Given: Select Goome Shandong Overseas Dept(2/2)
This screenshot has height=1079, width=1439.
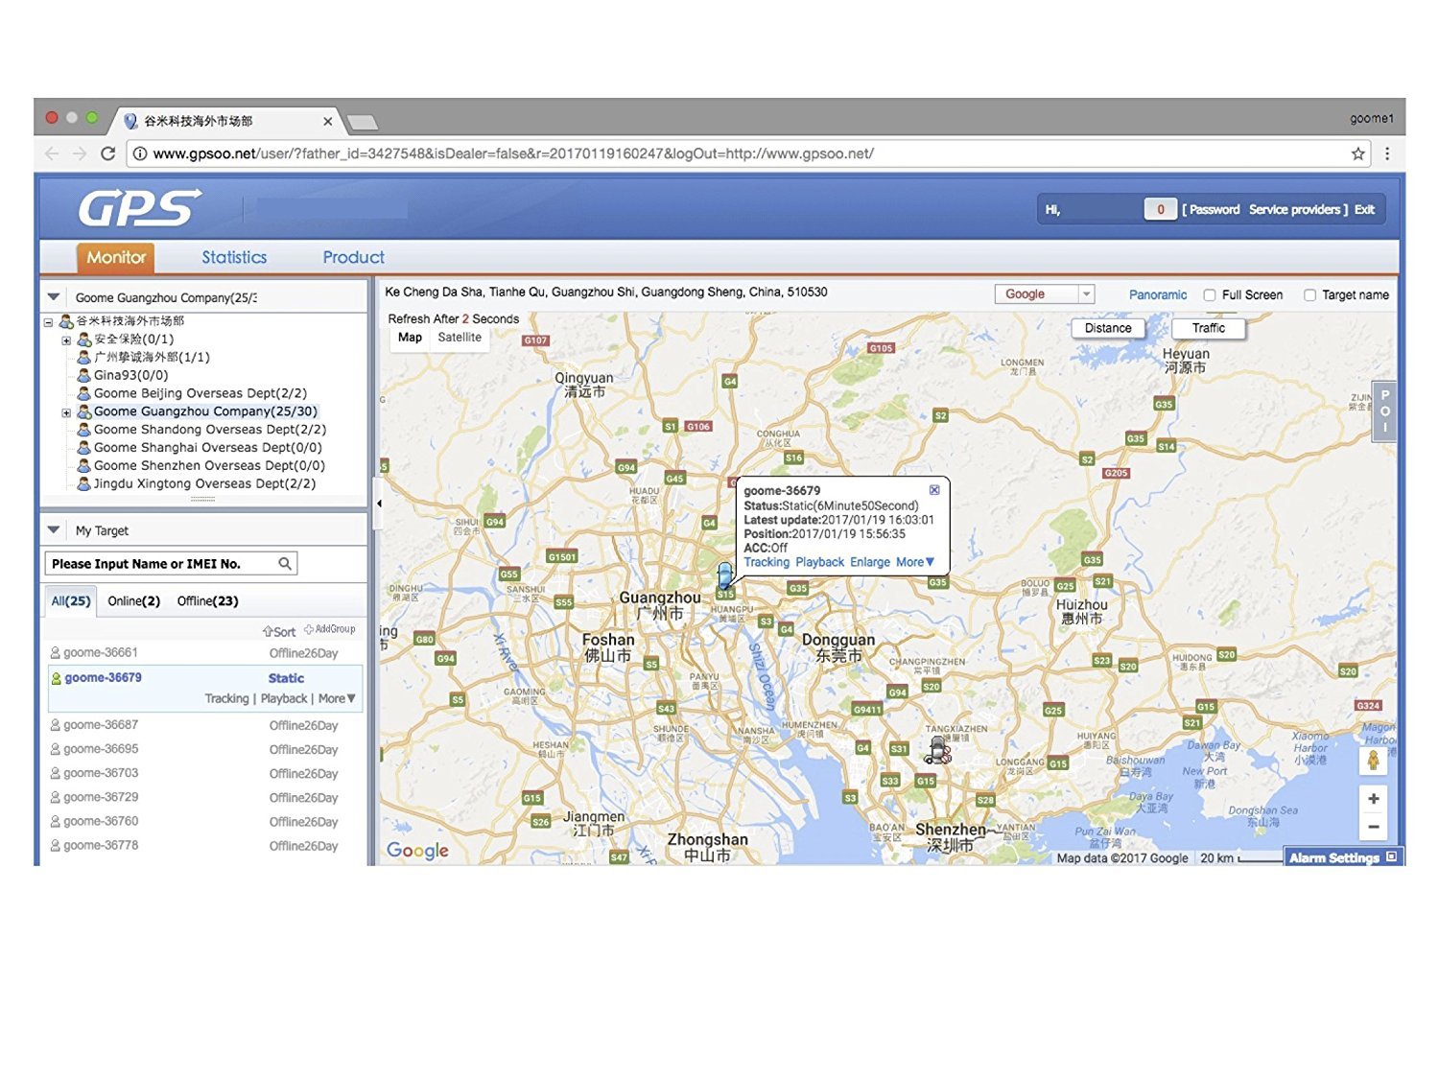Looking at the screenshot, I should click(210, 430).
